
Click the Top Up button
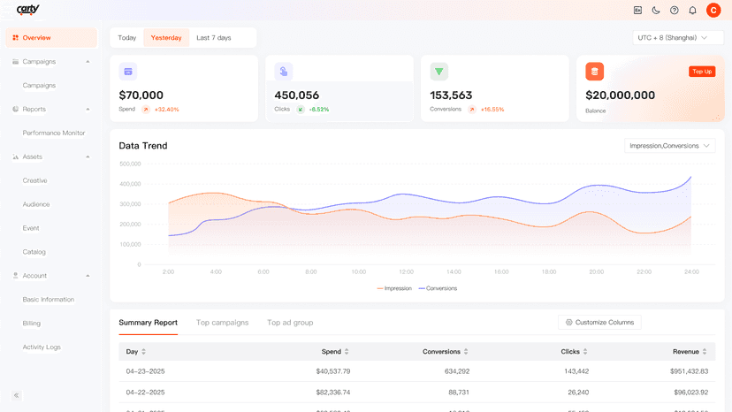click(702, 72)
